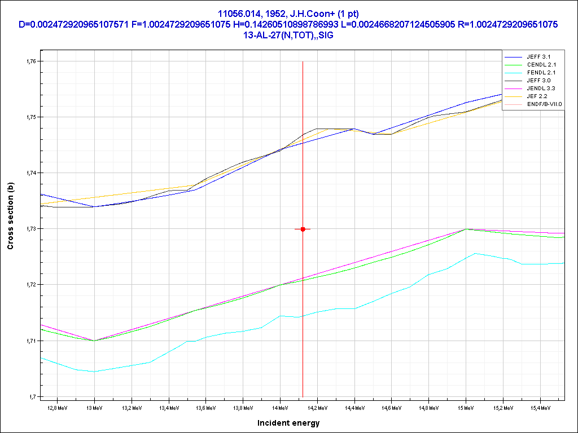Screen dimensions: 578x433
Task: Click the "Cross section (b)" y-axis title
Action: (x=10, y=216)
